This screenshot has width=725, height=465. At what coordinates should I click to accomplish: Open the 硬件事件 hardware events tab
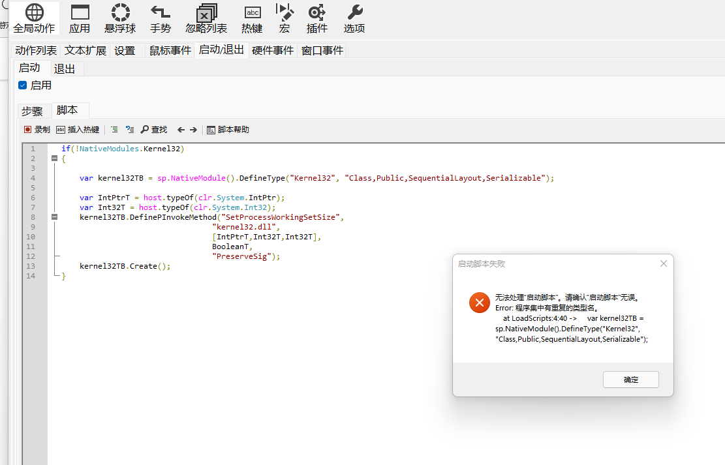tap(273, 50)
